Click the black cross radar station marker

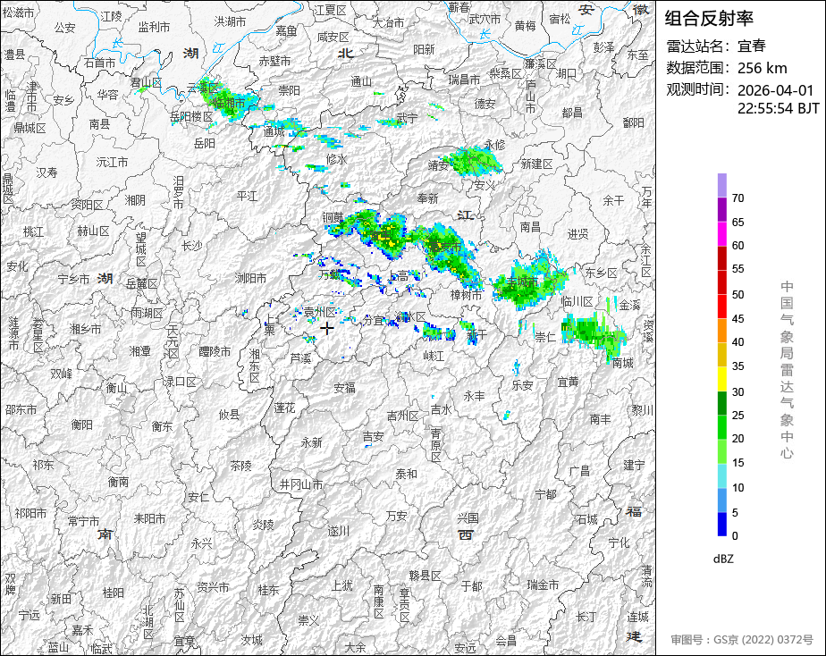[x=327, y=328]
